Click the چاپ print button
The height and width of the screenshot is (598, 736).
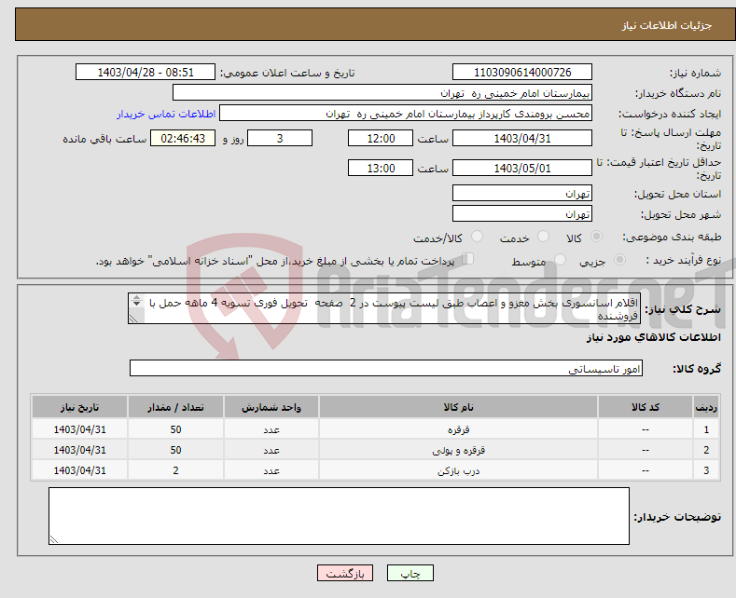(410, 573)
